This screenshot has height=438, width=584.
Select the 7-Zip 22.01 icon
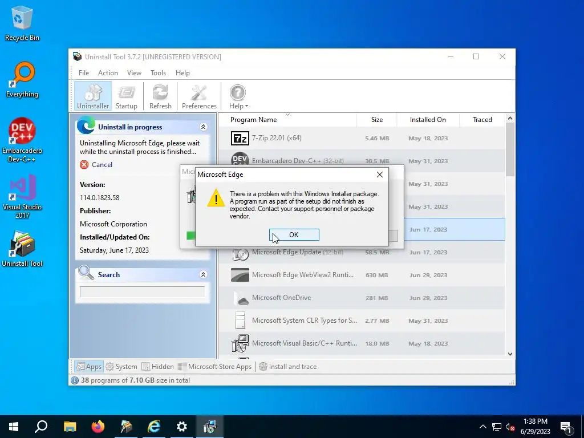240,138
